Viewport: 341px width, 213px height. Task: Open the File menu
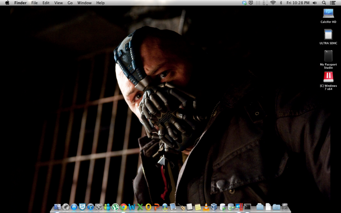click(35, 3)
